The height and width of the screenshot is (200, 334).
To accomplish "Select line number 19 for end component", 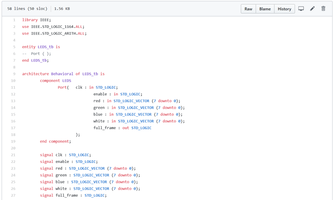I will [13, 141].
